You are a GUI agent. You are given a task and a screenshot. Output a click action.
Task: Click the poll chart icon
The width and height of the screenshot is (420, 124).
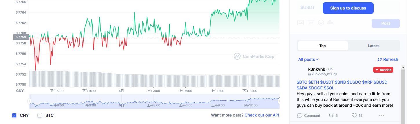[x=330, y=22]
